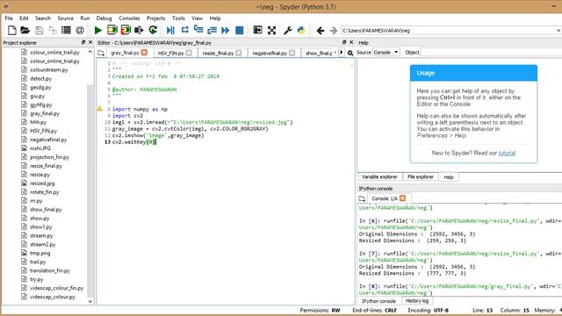Close the gray_final.py tab

[144, 53]
